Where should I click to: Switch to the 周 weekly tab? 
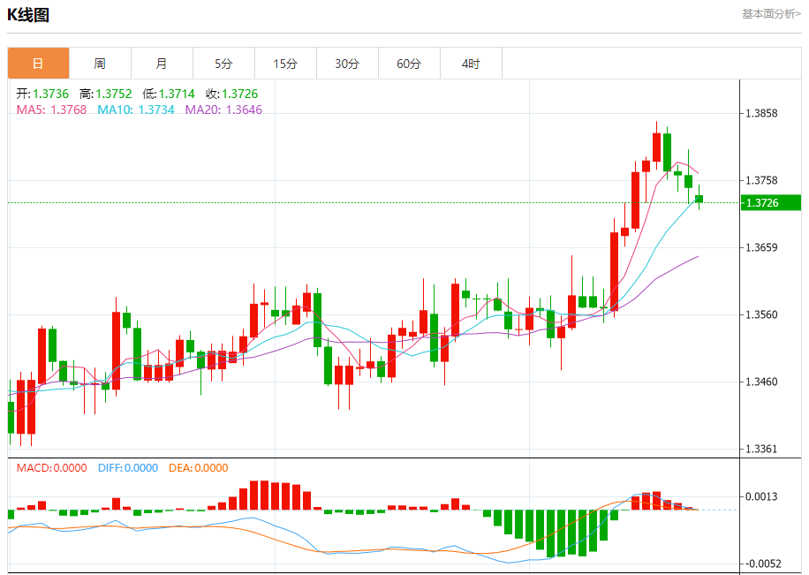[100, 64]
